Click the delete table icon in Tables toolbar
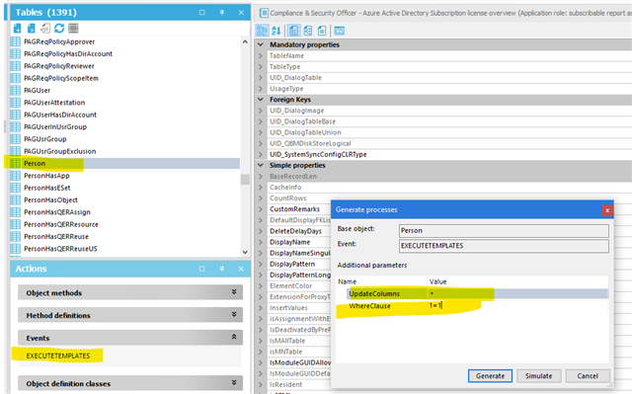This screenshot has height=394, width=632. (x=31, y=29)
